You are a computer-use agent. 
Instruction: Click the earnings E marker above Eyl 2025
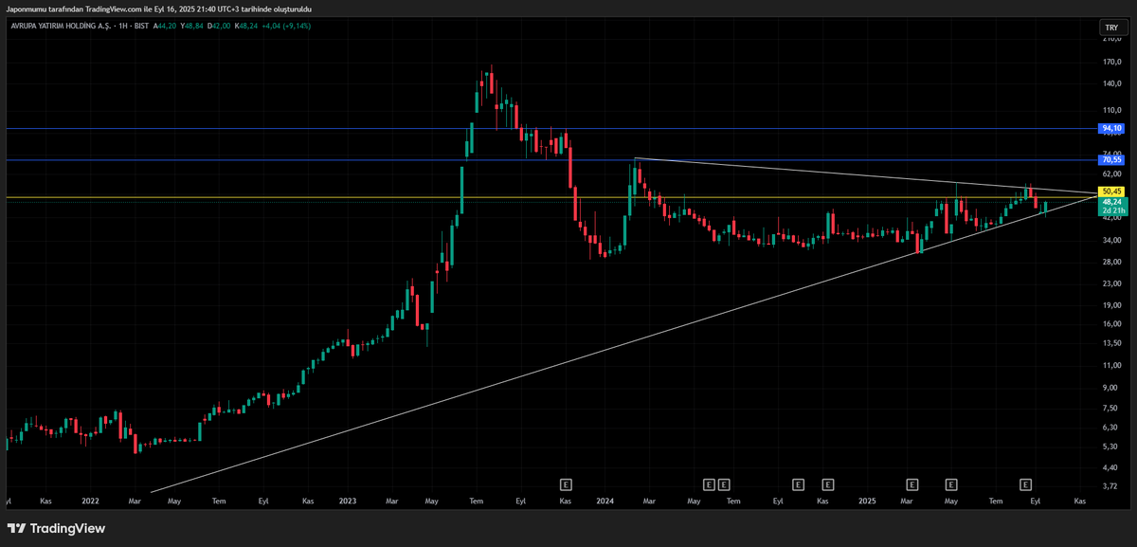coord(1024,484)
